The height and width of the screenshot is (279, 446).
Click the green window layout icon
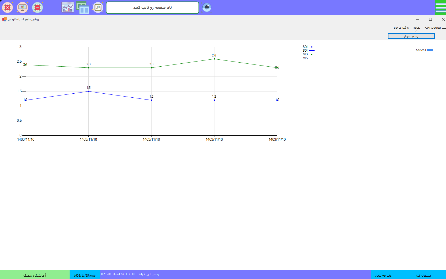point(83,7)
